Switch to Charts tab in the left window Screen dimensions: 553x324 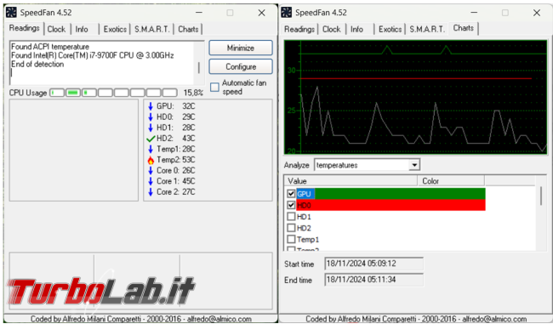188,29
